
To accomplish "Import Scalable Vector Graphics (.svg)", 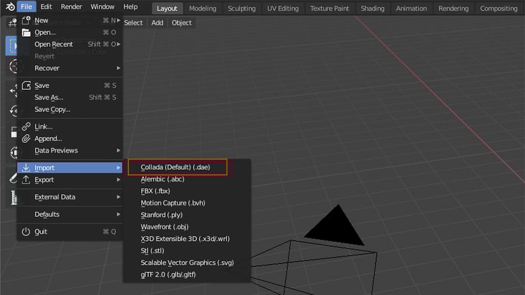I will tap(187, 262).
